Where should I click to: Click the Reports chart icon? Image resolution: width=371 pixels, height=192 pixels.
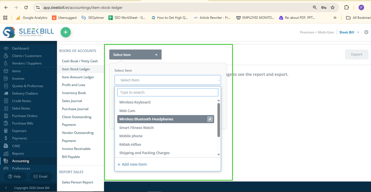point(6,153)
